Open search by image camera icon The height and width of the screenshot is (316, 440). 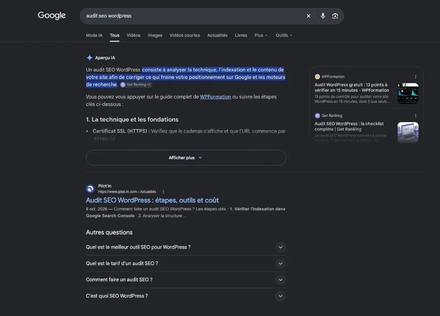[x=335, y=16]
